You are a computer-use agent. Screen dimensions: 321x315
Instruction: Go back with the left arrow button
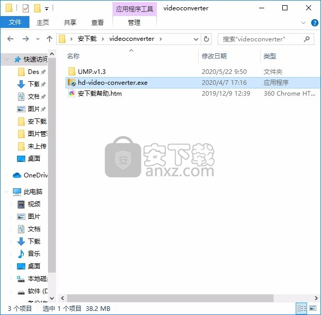[x=10, y=39]
